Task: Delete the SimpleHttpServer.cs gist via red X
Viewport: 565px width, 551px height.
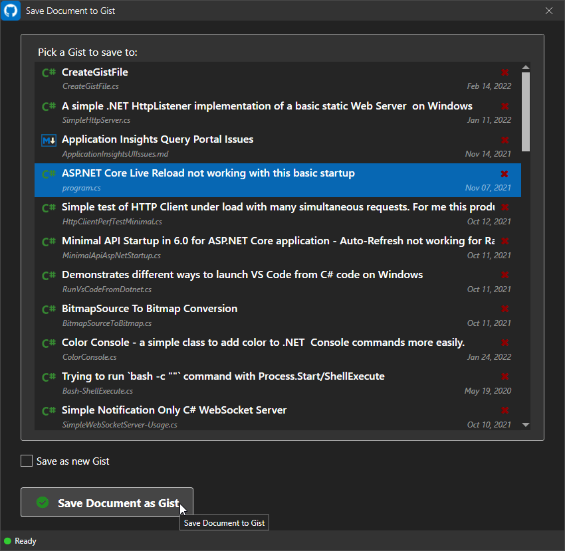Action: [x=505, y=106]
